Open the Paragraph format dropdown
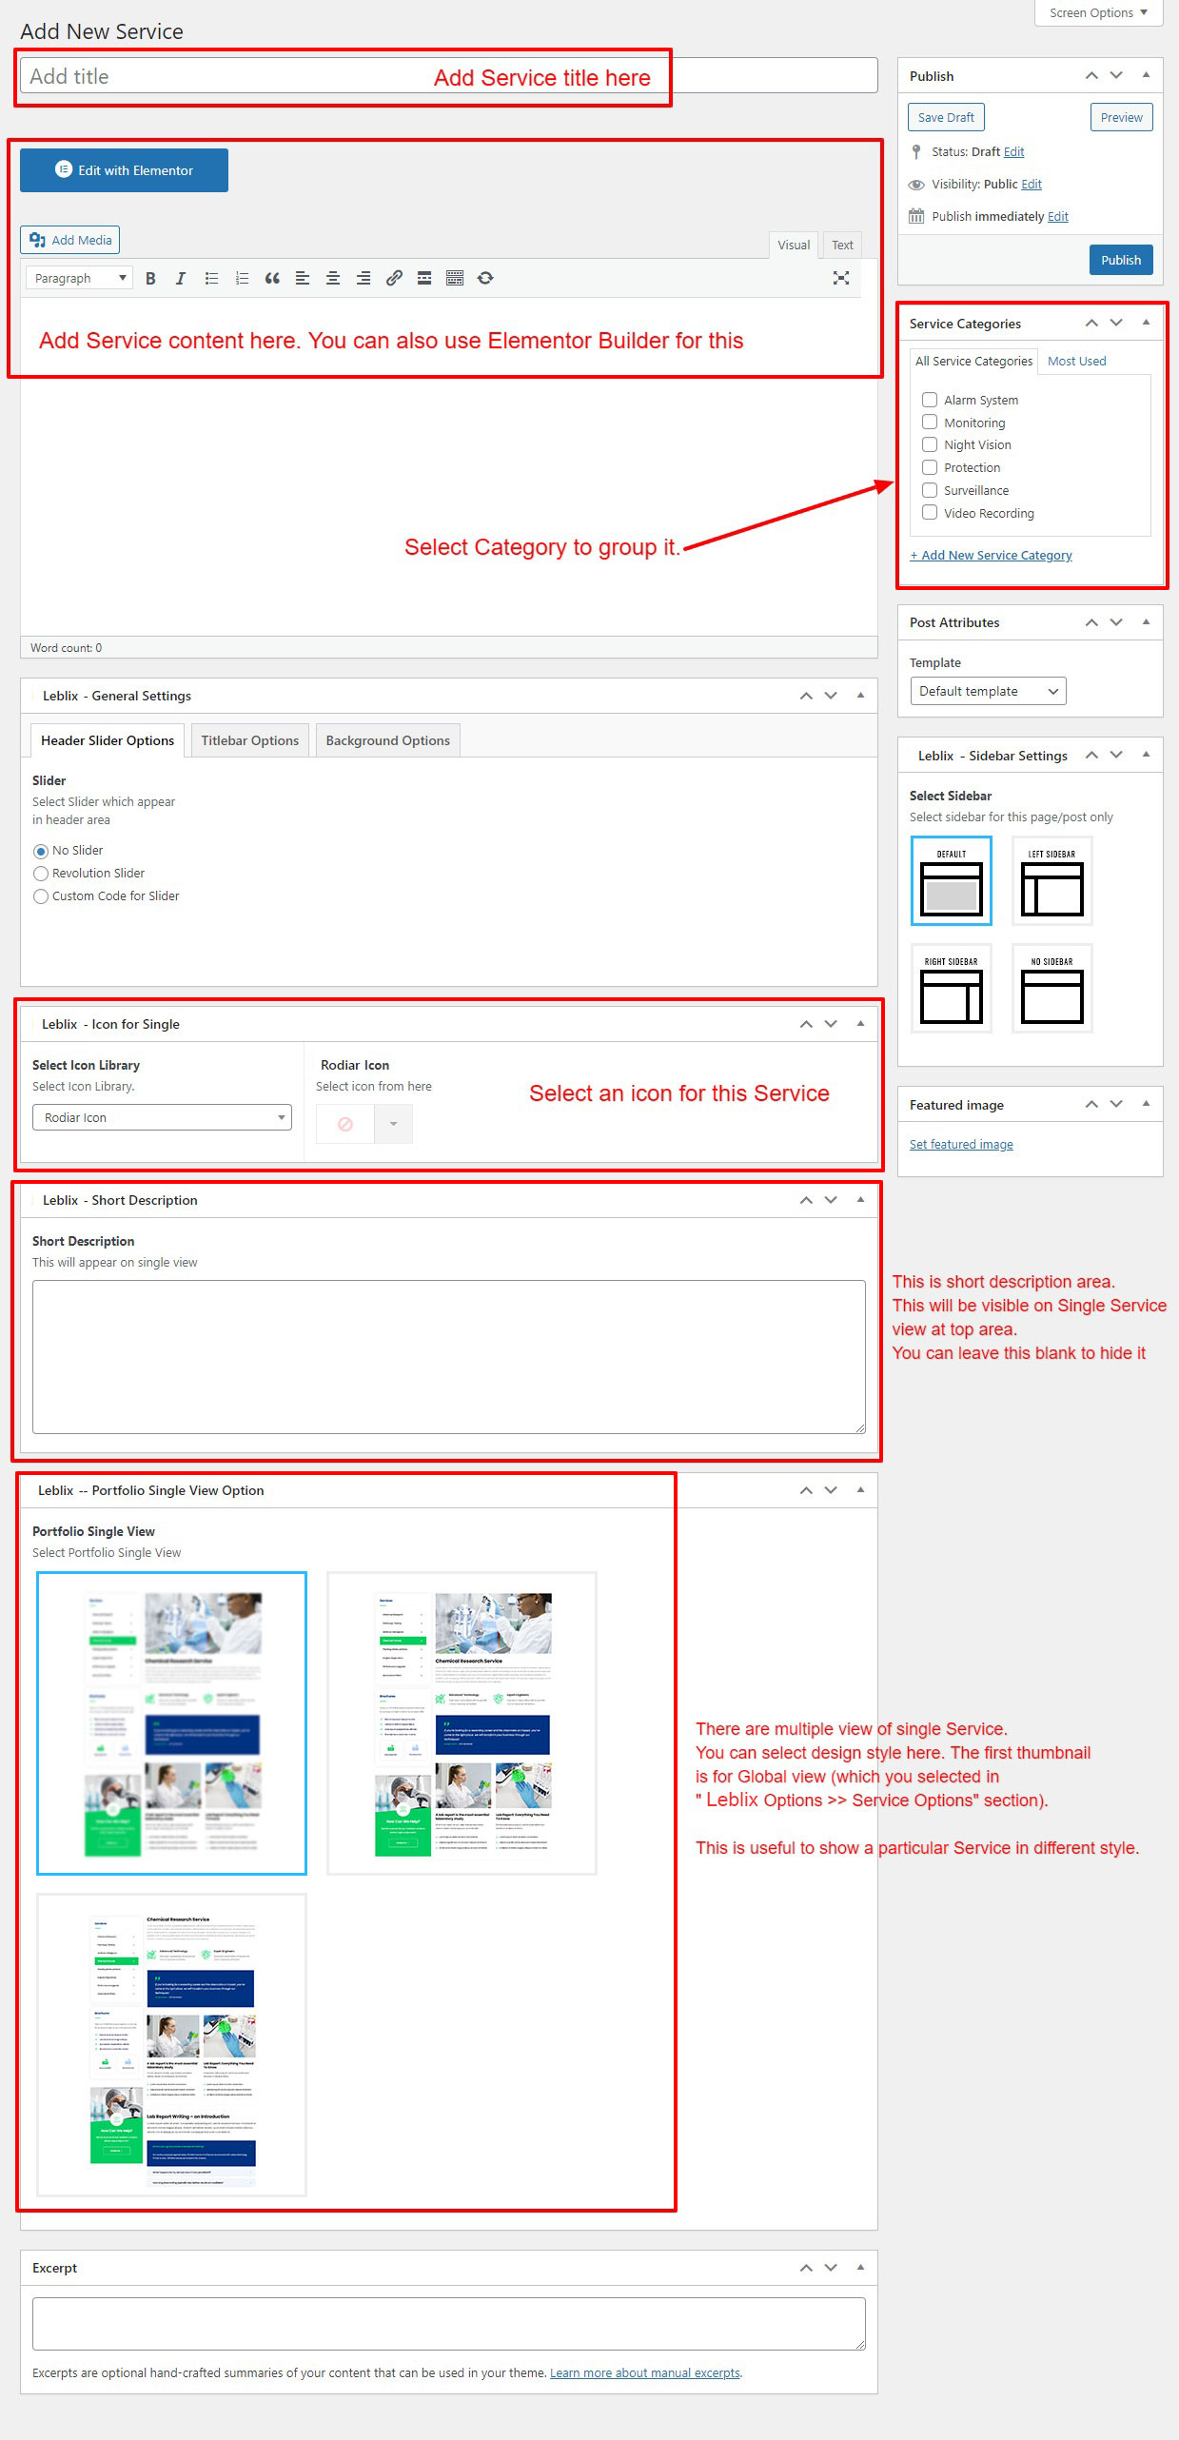 coord(79,278)
